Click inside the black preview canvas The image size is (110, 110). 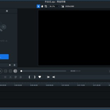74,38
